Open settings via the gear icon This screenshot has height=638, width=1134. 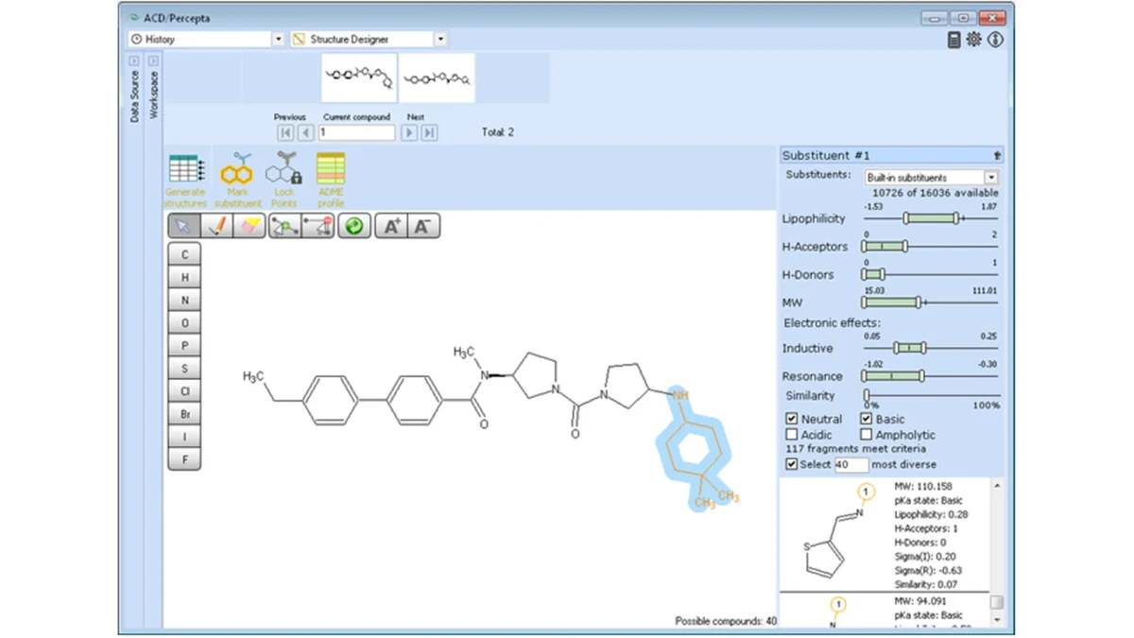coord(974,40)
